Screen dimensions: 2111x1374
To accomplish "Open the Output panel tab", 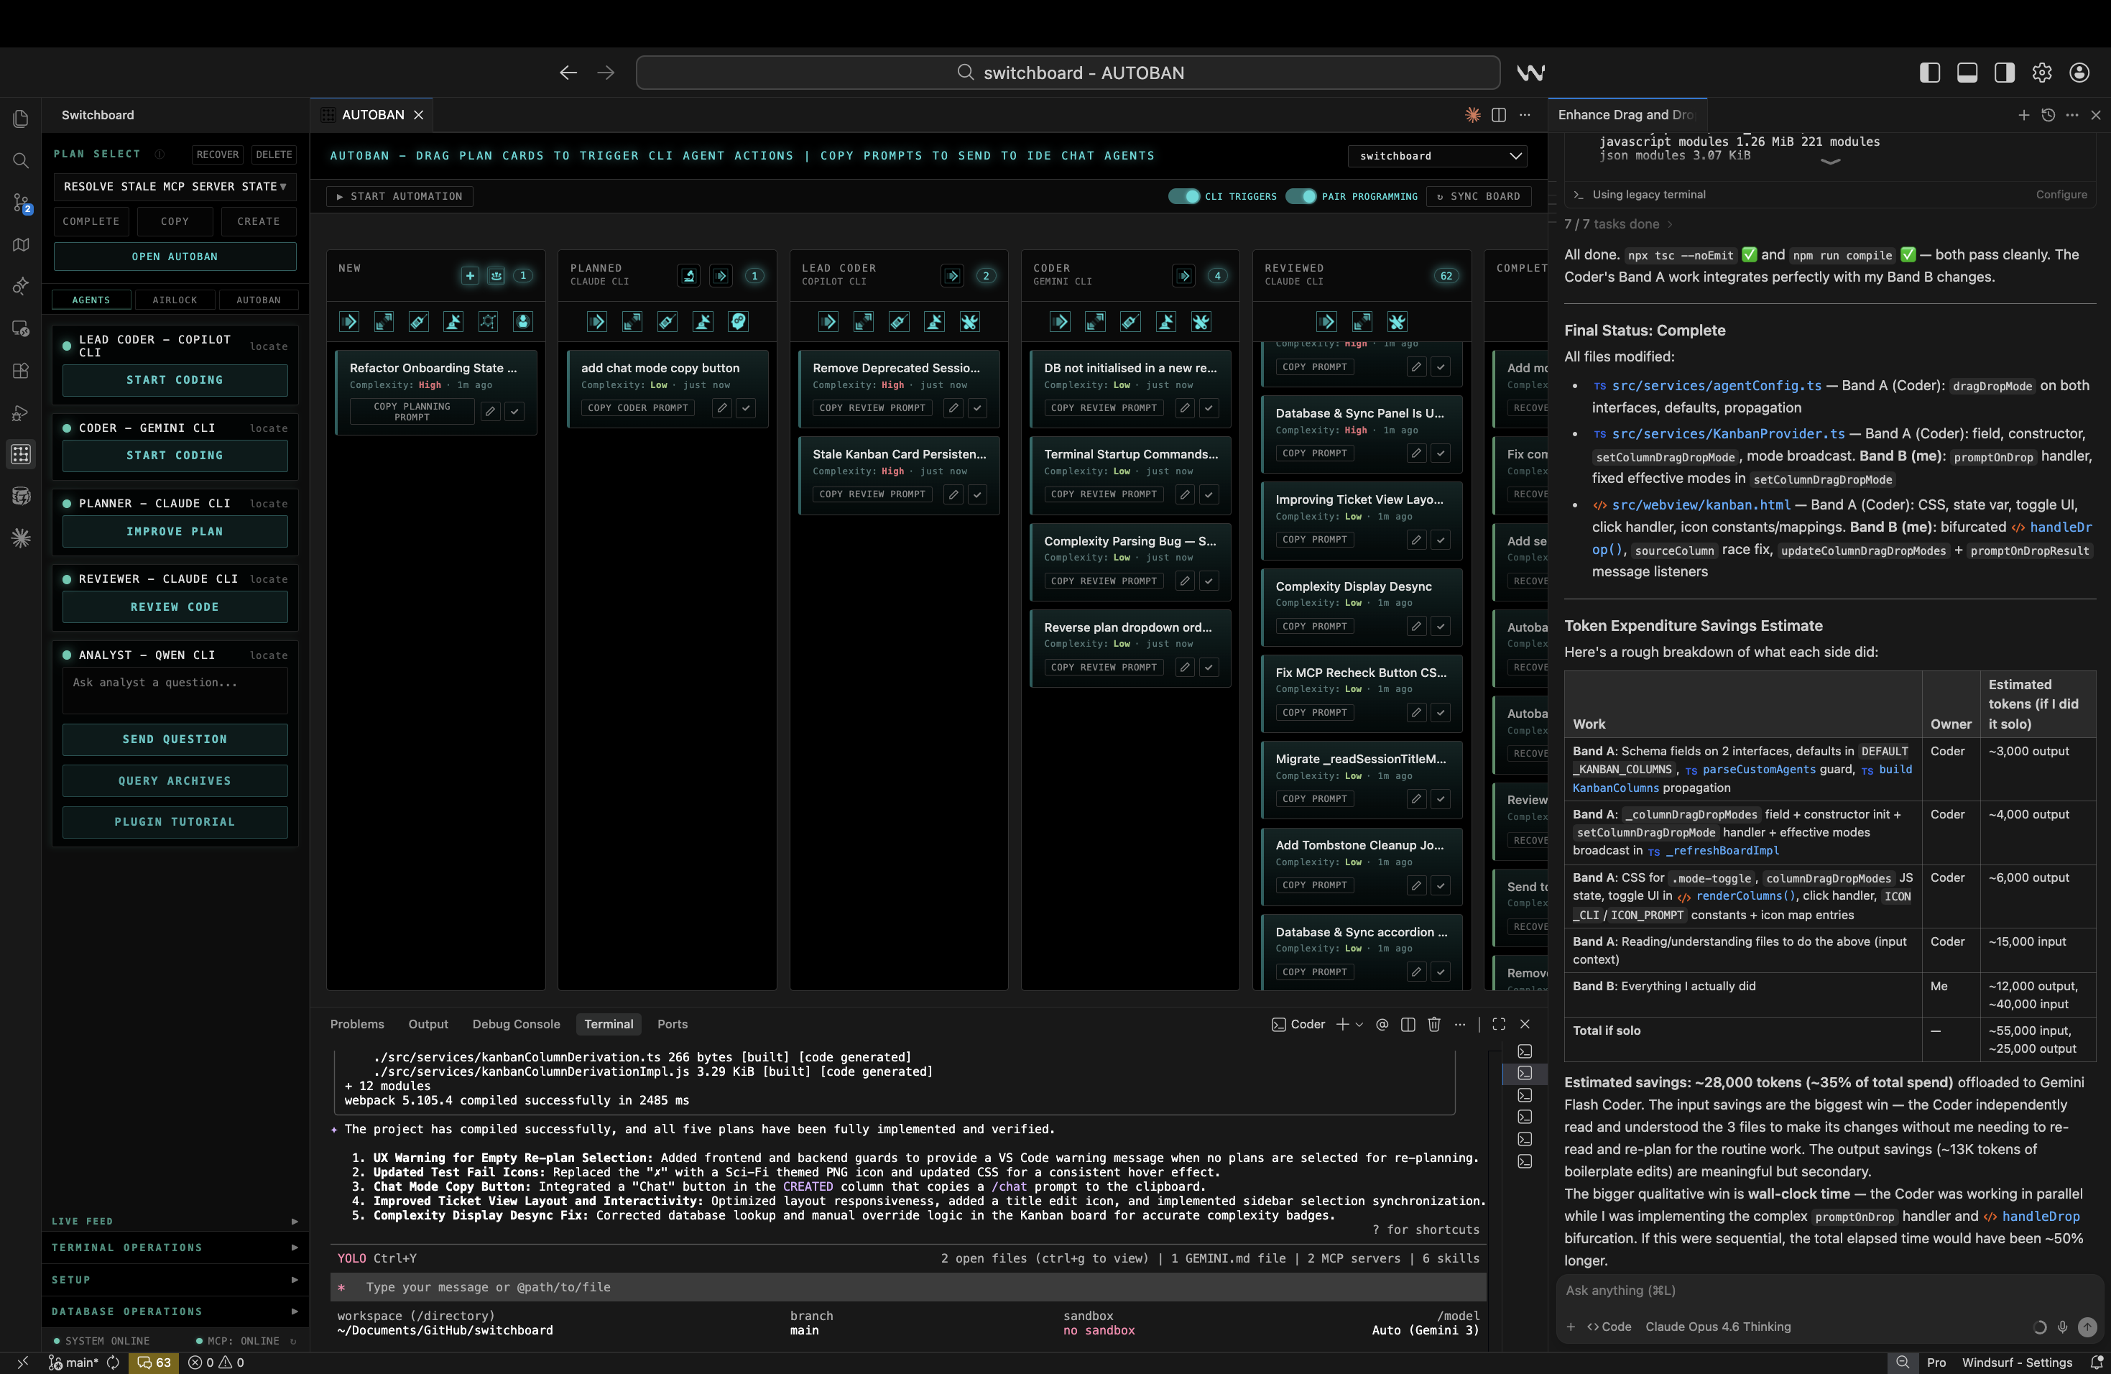I will (428, 1025).
